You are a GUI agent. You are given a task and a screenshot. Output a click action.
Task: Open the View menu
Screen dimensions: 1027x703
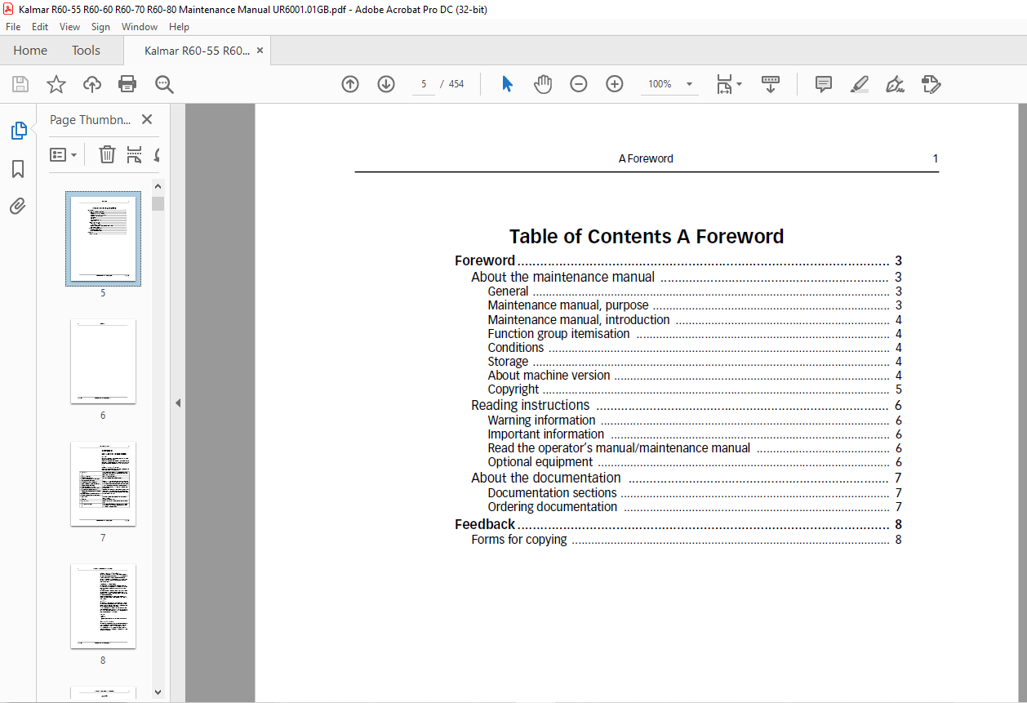point(69,27)
